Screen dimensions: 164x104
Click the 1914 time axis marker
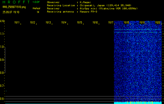[x=64, y=22]
